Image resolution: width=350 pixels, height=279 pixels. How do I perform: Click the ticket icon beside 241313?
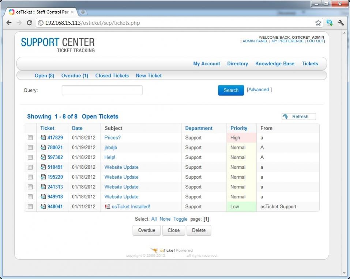point(43,187)
